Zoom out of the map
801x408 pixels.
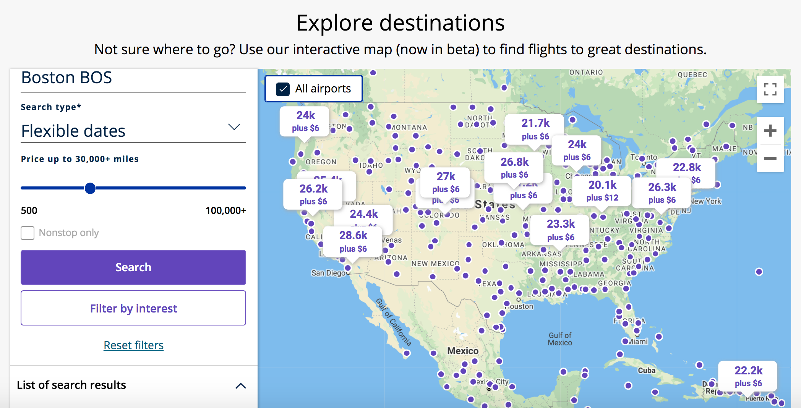(770, 158)
